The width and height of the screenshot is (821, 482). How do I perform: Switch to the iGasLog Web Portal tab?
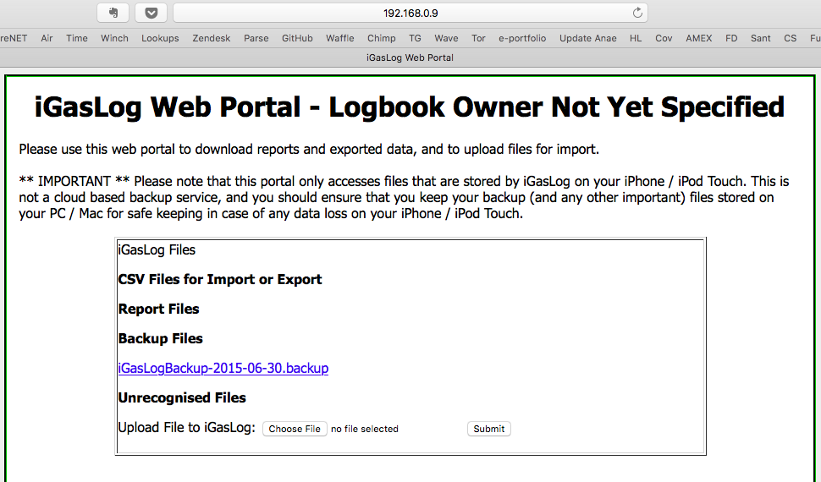click(x=410, y=58)
